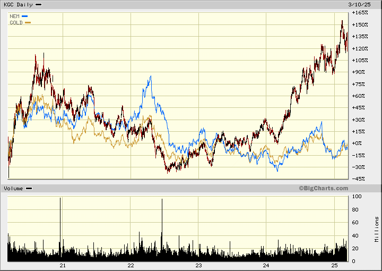Screen dimensions: 382x271
Task: Click the year '25' axis label
Action: click(x=334, y=266)
